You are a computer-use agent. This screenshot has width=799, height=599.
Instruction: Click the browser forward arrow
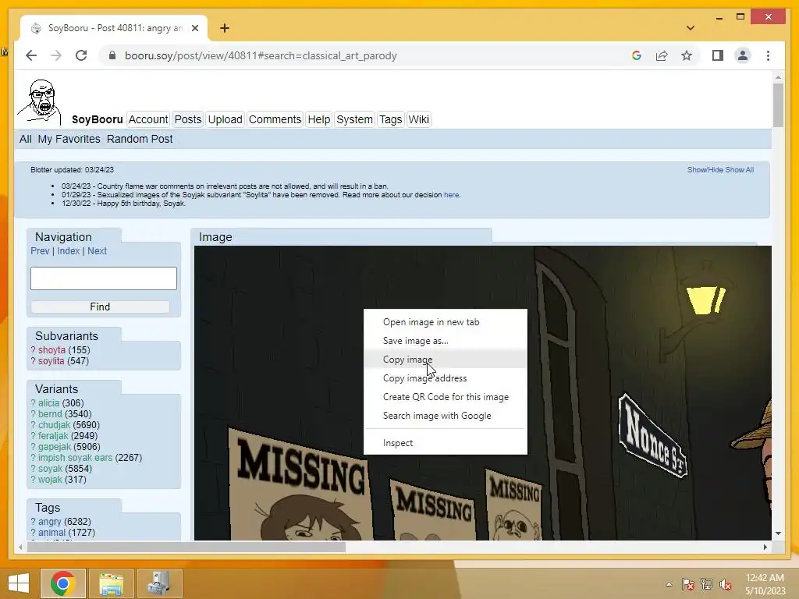click(x=56, y=55)
